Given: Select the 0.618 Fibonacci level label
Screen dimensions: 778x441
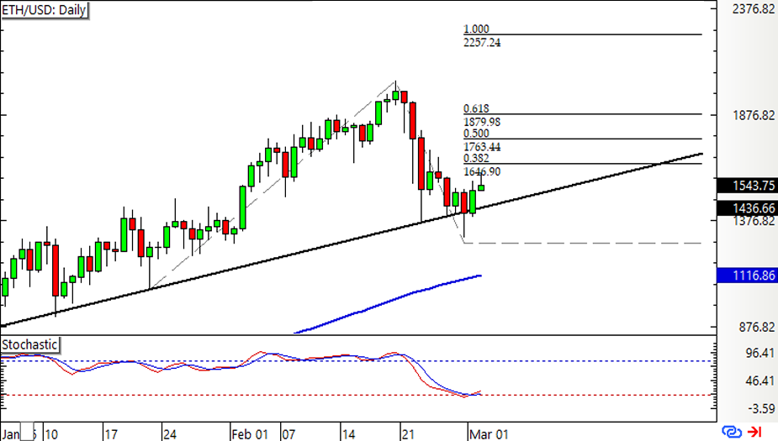Looking at the screenshot, I should pos(476,108).
